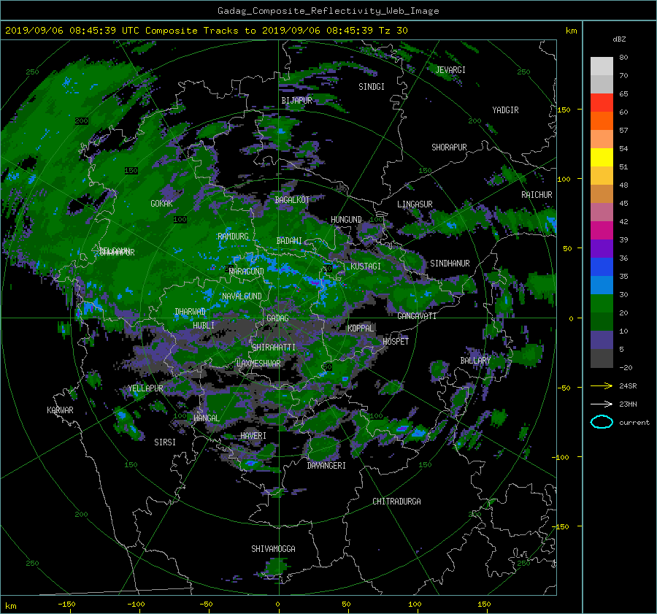Click the magenta 42 dBZ legend swatch
This screenshot has width=657, height=614.
click(602, 230)
